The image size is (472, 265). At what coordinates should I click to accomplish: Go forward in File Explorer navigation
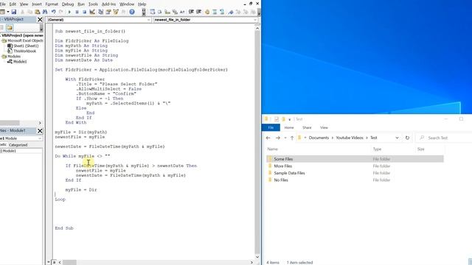[x=278, y=138]
